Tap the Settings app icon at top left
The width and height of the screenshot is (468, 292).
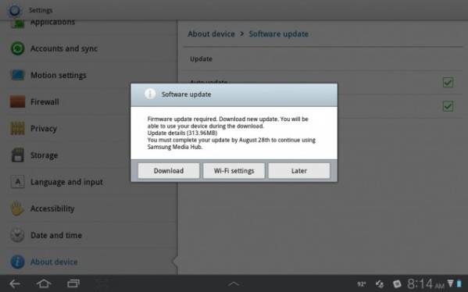(x=14, y=10)
